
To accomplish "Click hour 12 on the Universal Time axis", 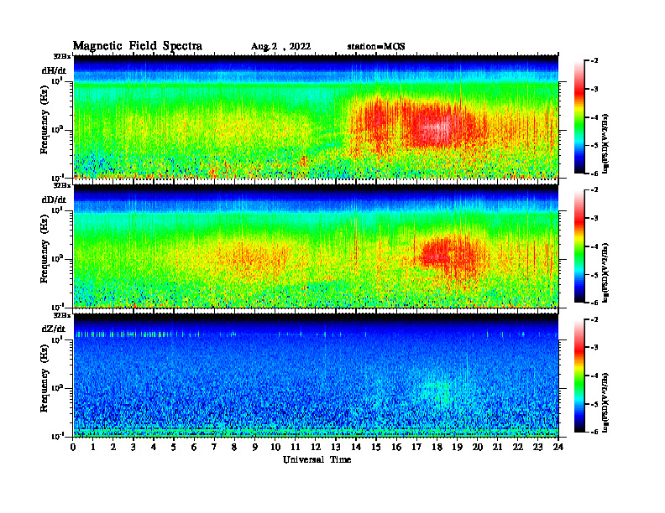I will click(316, 447).
